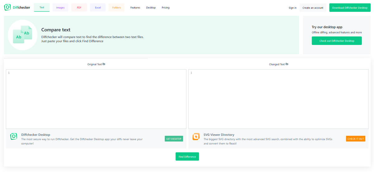The height and width of the screenshot is (175, 374).
Task: Click the Diffchecker Desktop ad logo icon
Action: [x=14, y=137]
